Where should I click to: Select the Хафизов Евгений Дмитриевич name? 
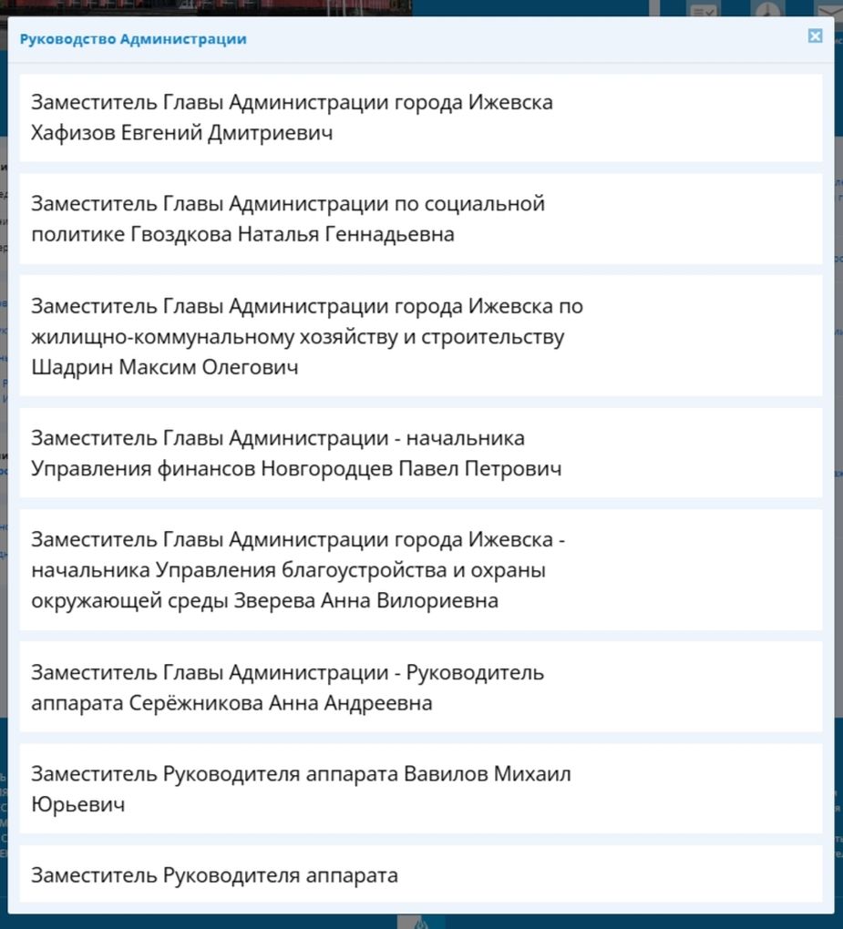coord(182,133)
